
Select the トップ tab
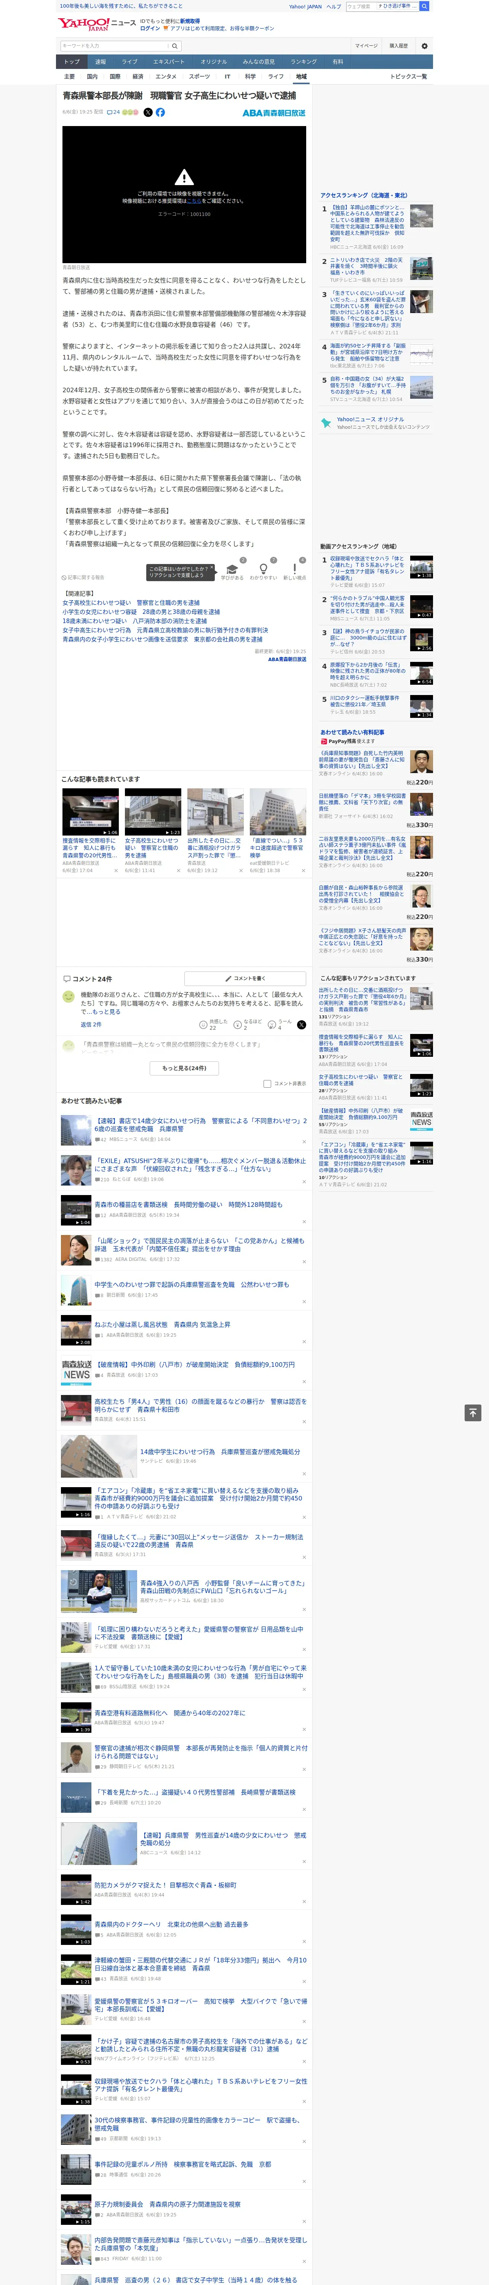click(72, 62)
